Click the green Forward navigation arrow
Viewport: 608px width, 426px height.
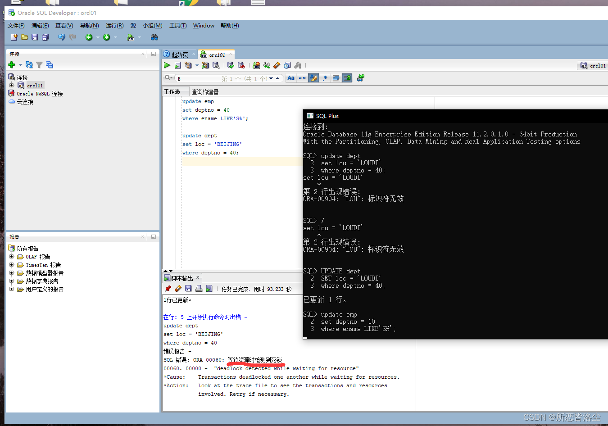click(x=106, y=37)
